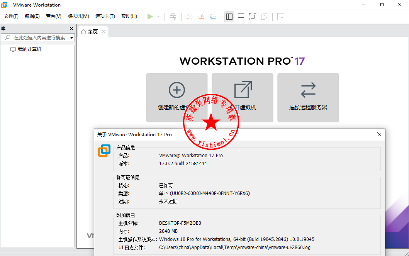Click memory value 2048 MB
This screenshot has height=256, width=409.
point(168,231)
